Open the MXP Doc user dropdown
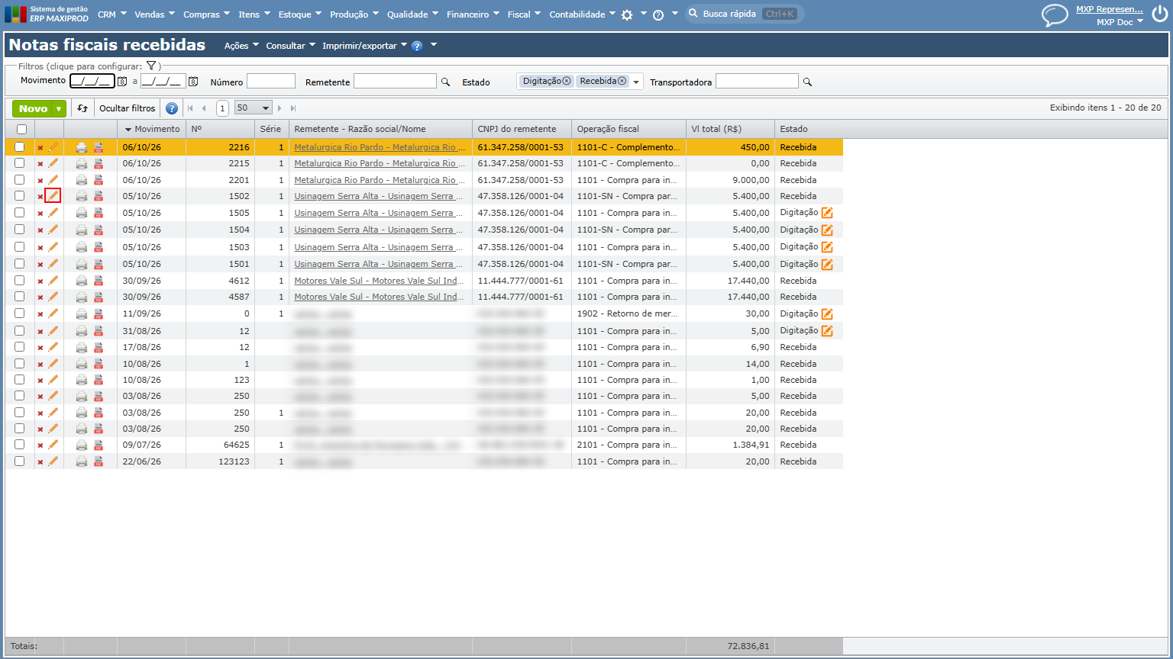 (1120, 22)
